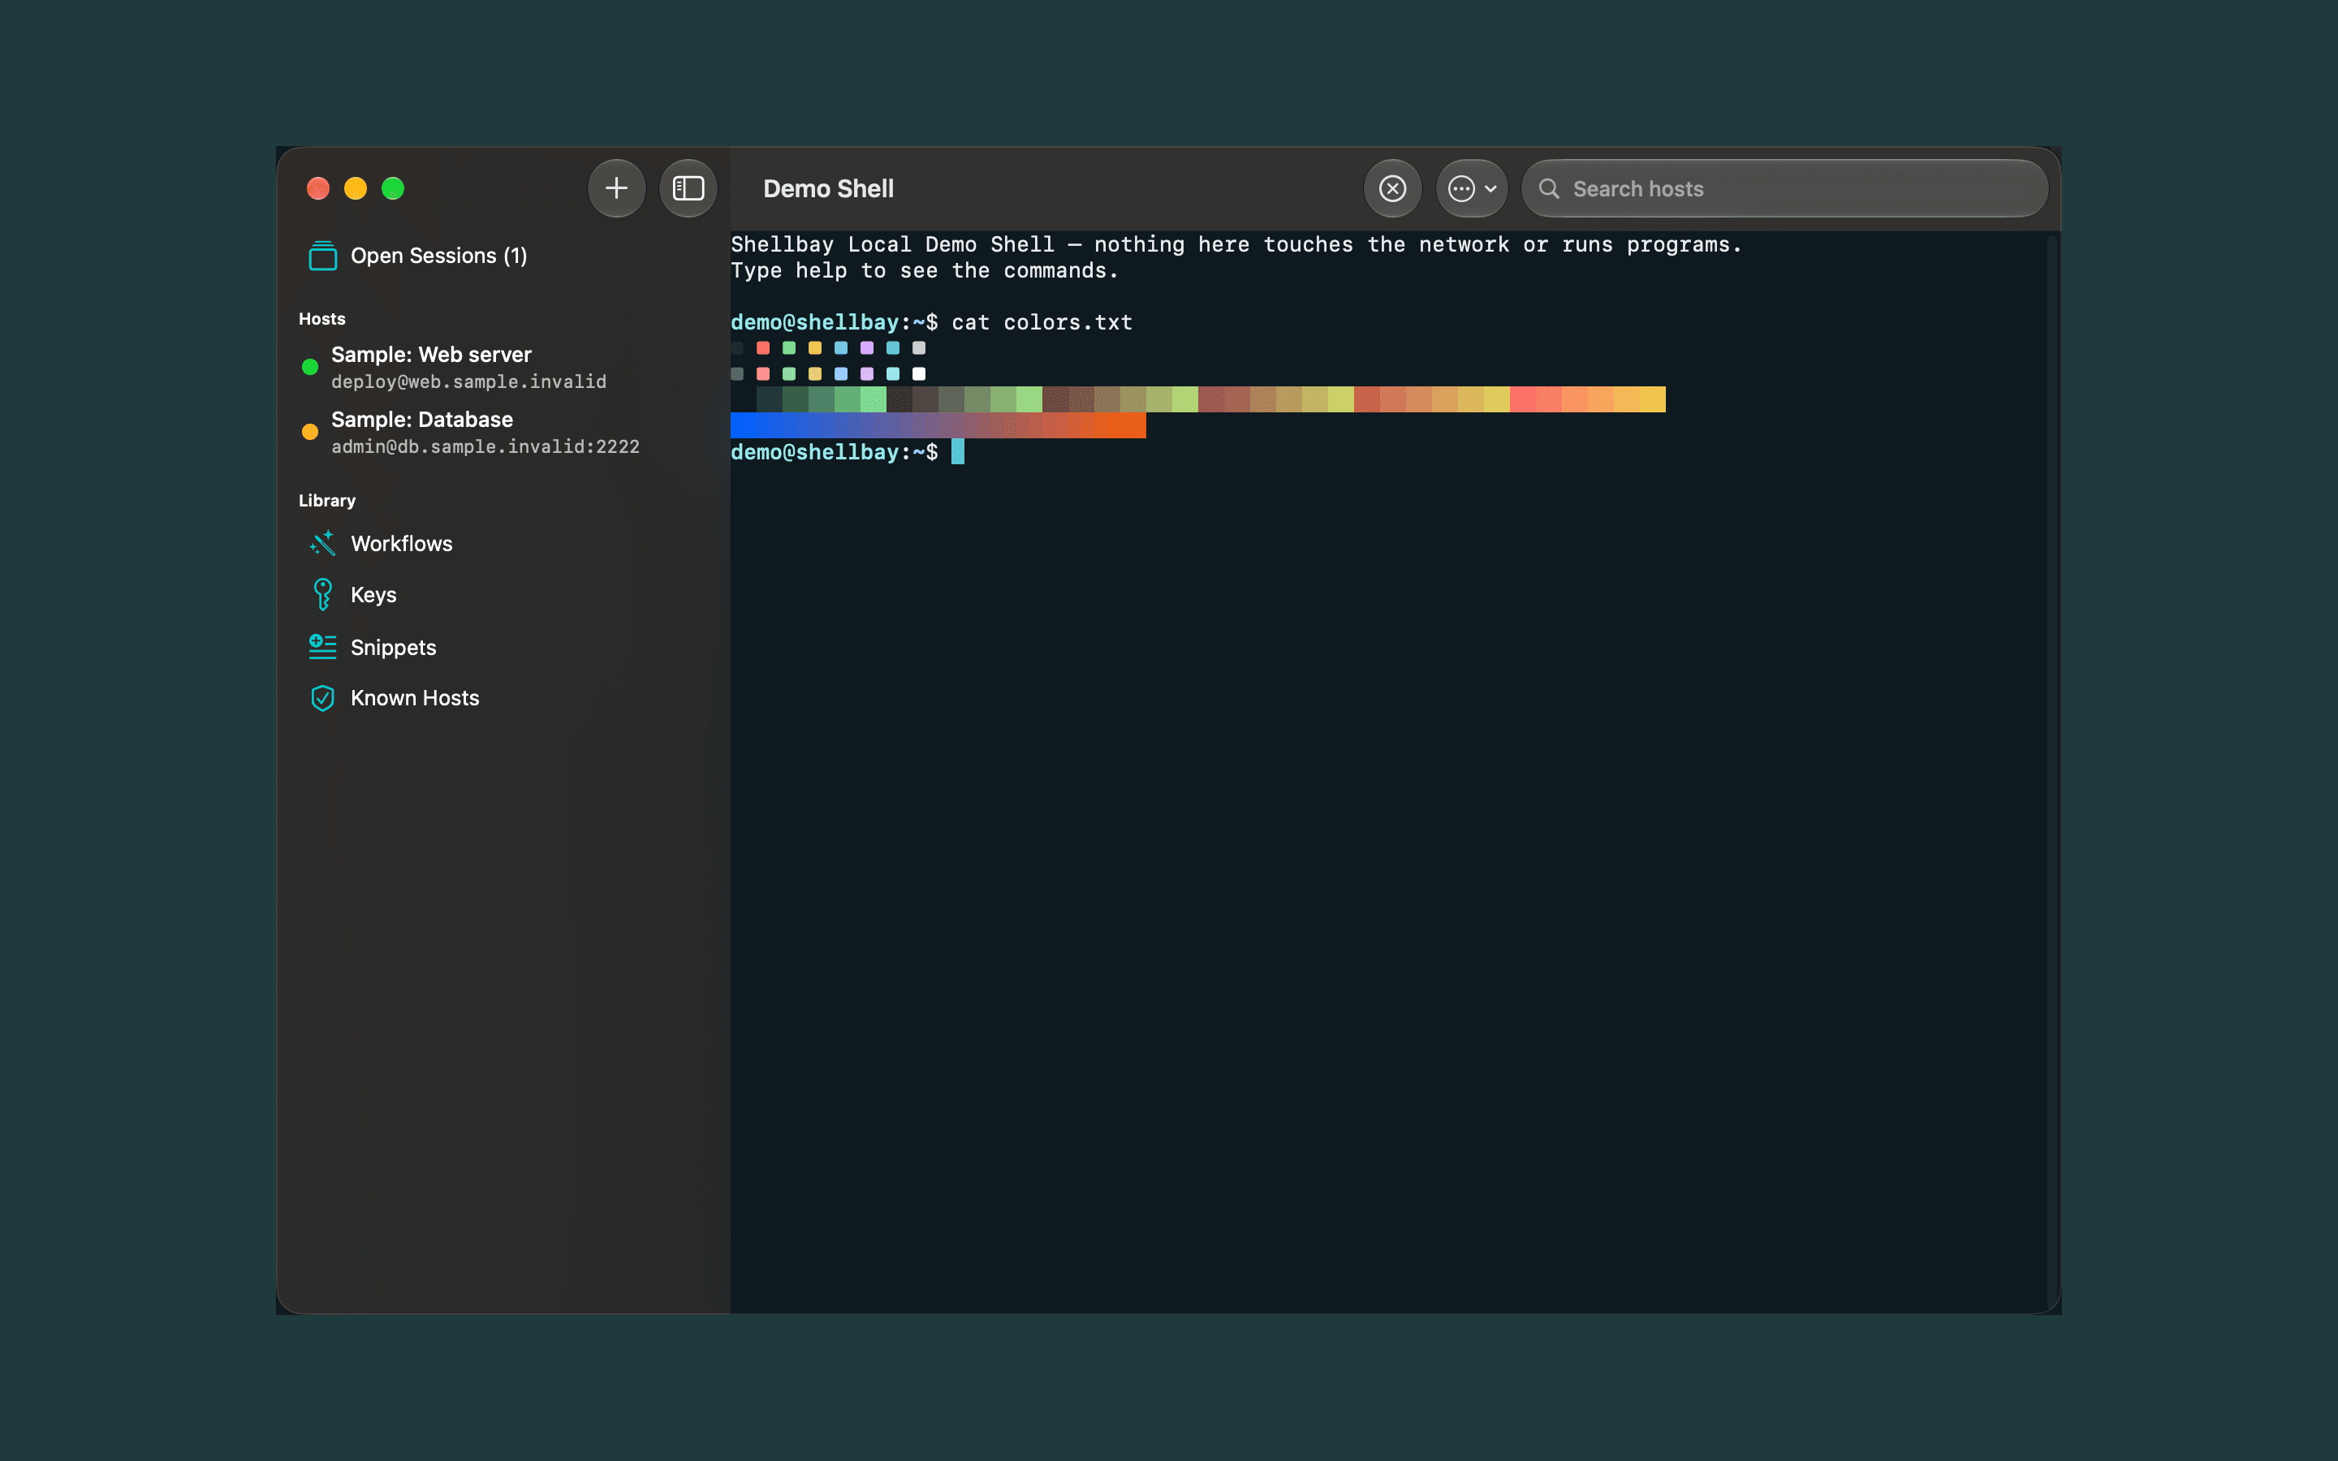The image size is (2338, 1461).
Task: Open Snippets in the Library
Action: point(503,648)
